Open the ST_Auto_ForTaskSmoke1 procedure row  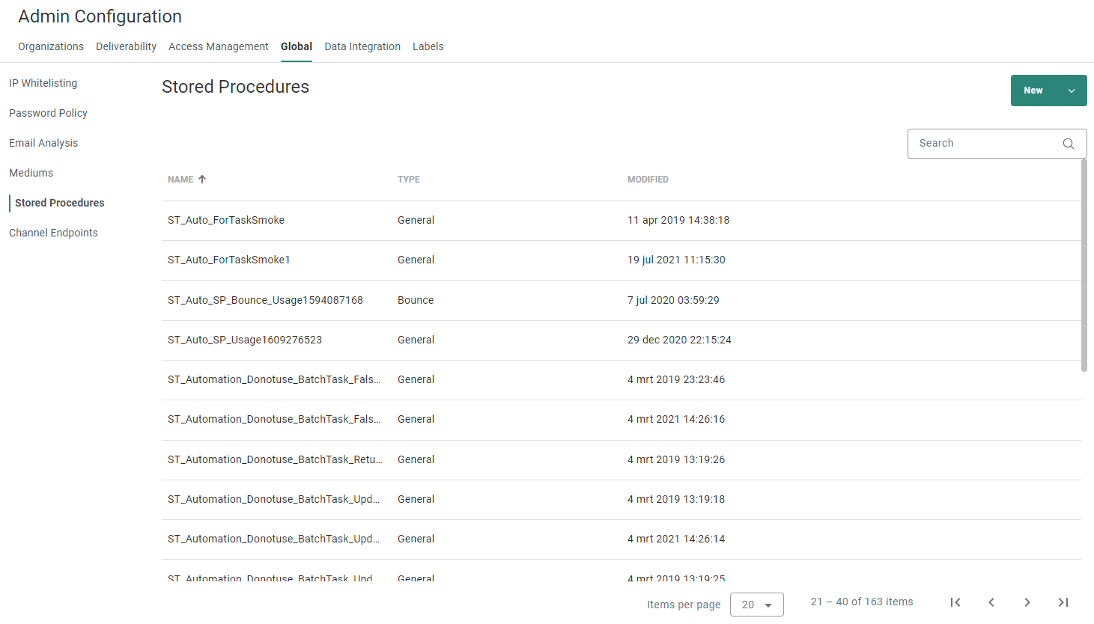pos(229,260)
